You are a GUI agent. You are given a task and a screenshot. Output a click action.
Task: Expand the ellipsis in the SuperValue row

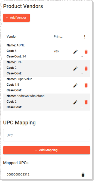82,90
